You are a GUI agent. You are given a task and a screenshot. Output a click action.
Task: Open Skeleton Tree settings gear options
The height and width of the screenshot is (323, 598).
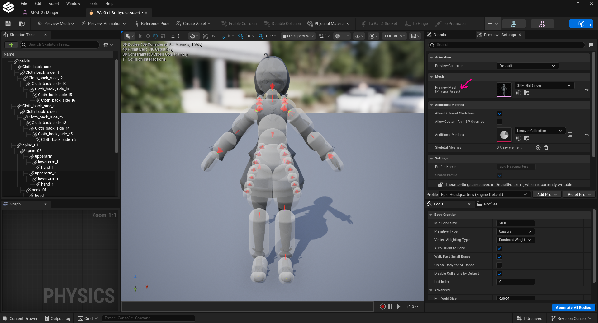108,45
